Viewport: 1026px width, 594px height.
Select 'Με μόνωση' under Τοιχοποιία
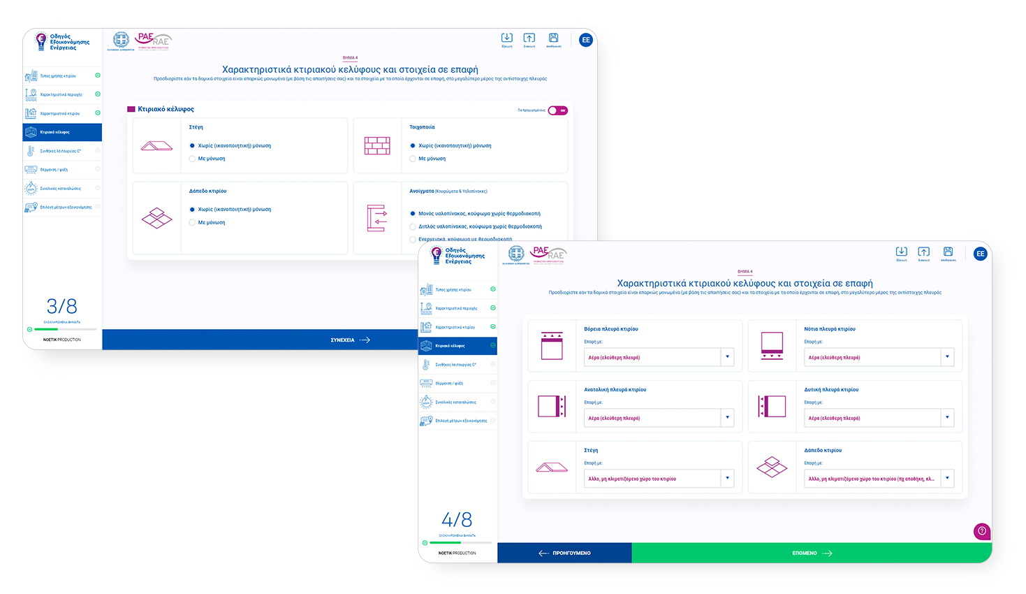(x=413, y=159)
